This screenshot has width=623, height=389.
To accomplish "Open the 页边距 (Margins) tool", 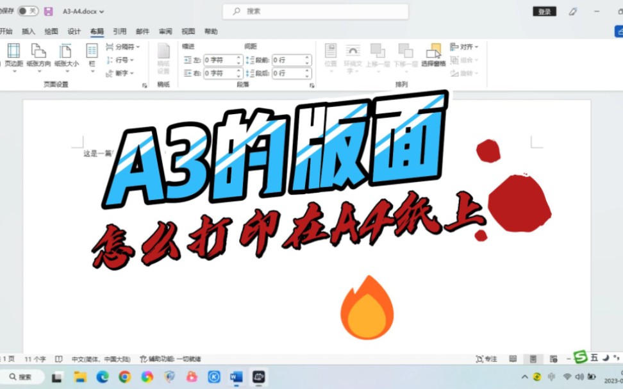I will [13, 56].
